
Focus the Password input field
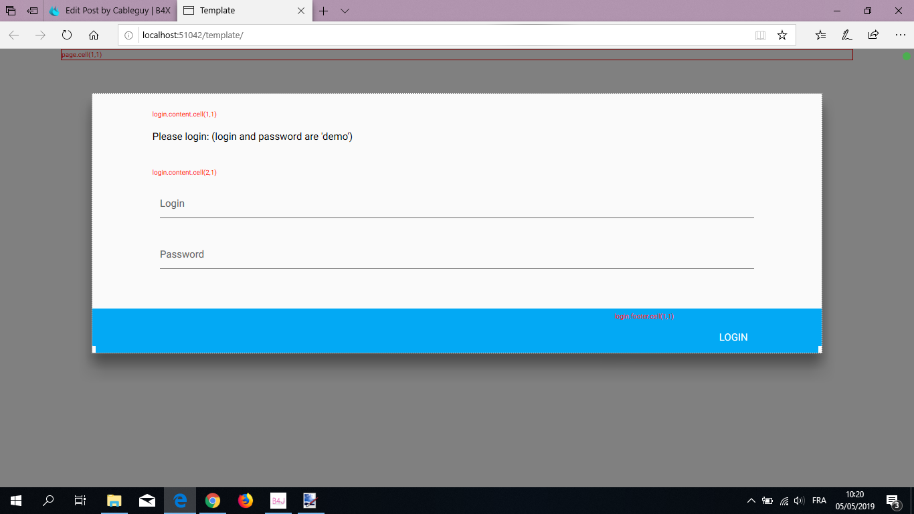(x=457, y=255)
